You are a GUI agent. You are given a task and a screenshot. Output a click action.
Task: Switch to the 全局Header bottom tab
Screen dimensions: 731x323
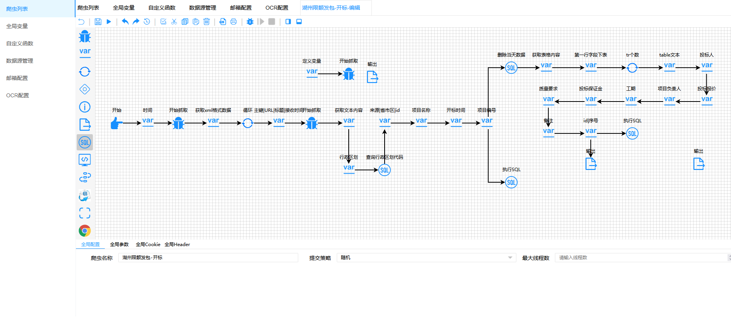[177, 245]
